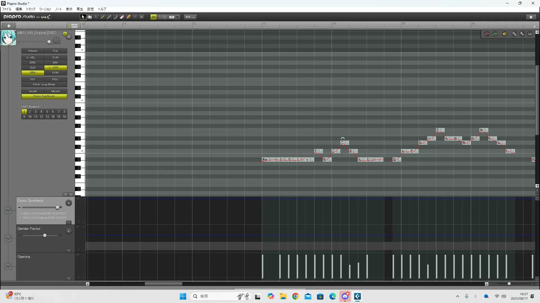Open the 1/32 quantize dropdown
The image size is (540, 303).
pyautogui.click(x=177, y=17)
